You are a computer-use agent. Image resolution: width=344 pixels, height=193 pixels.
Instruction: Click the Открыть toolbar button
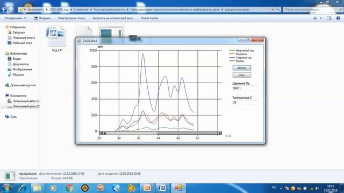[x=42, y=18]
